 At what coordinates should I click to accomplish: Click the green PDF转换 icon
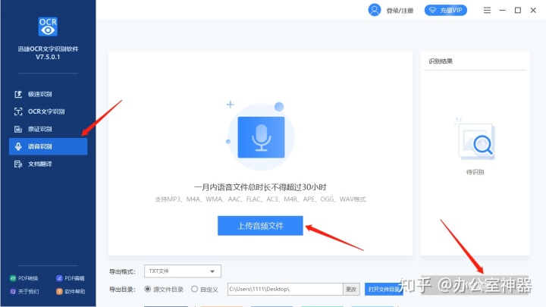(x=13, y=278)
